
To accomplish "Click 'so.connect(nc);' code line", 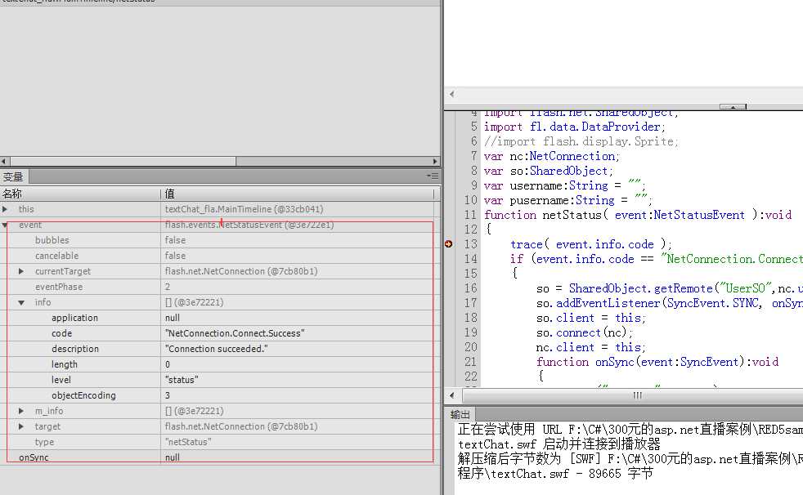I will (585, 332).
